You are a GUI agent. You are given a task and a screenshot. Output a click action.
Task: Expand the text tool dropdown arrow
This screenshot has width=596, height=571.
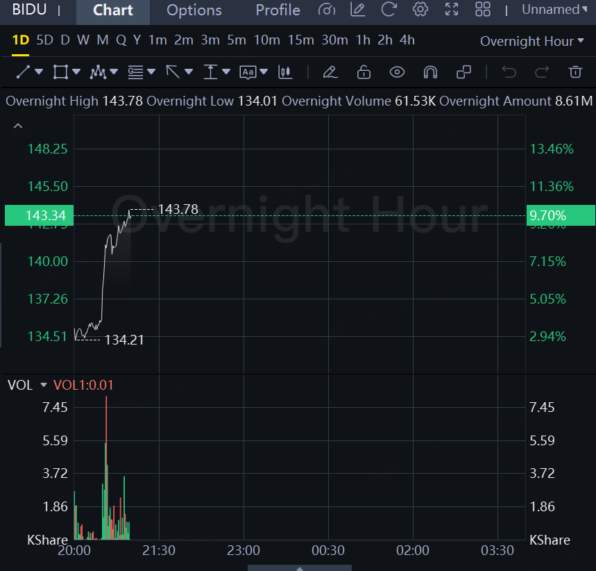tap(264, 72)
